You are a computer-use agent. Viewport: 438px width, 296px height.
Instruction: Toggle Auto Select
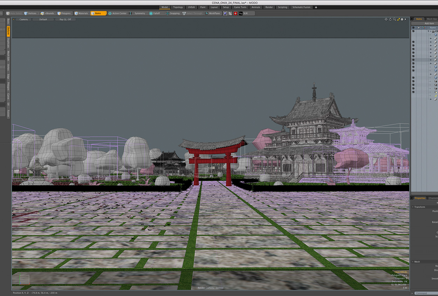[x=14, y=13]
